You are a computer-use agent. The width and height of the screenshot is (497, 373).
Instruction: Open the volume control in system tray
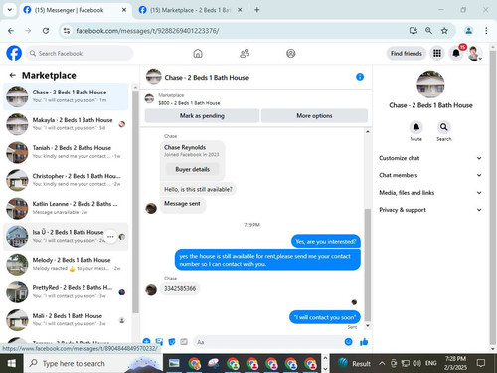417,363
